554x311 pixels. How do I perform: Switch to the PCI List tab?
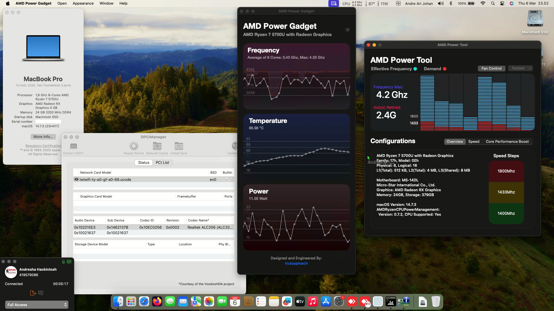coord(162,162)
